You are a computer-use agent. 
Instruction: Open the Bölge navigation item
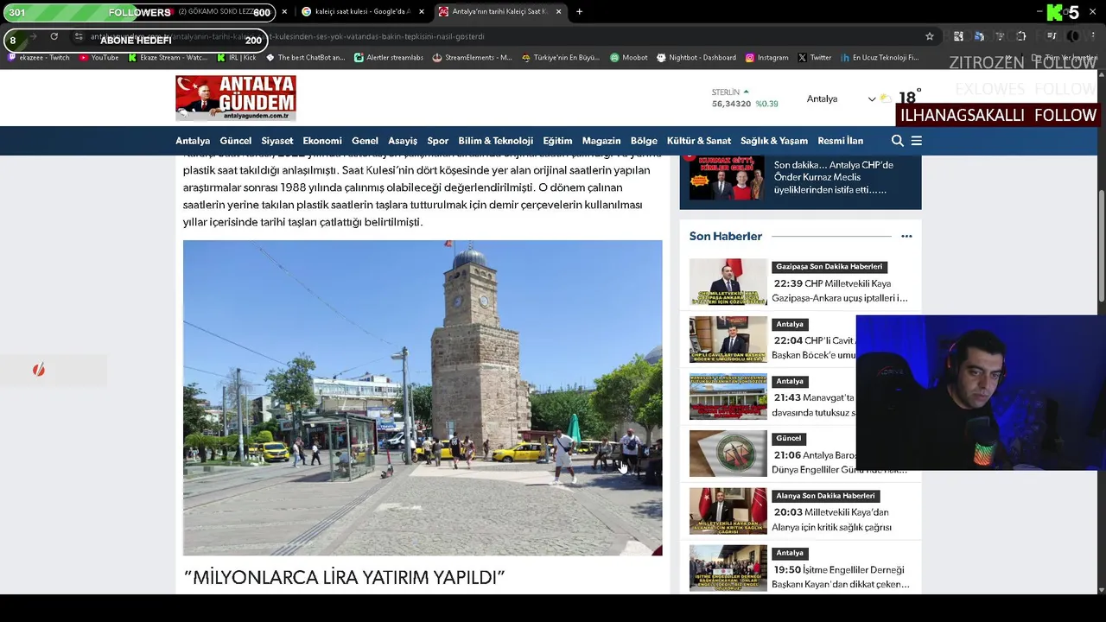[x=644, y=141]
